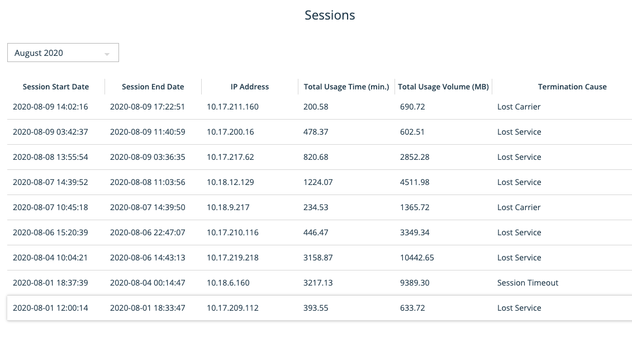The width and height of the screenshot is (632, 337).
Task: Click usage time value 820.68
Action: pyautogui.click(x=316, y=157)
